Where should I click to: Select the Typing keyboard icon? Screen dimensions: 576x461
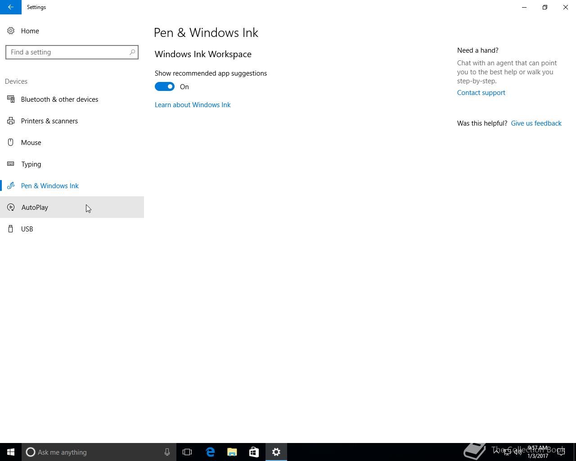click(11, 164)
